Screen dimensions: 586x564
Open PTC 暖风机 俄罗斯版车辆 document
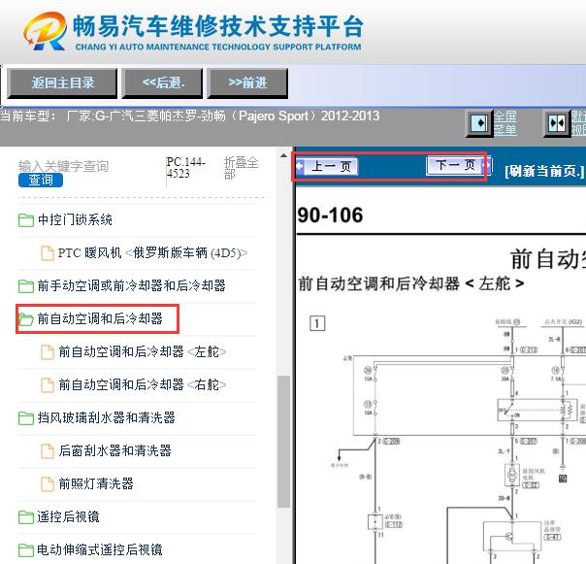tap(152, 252)
